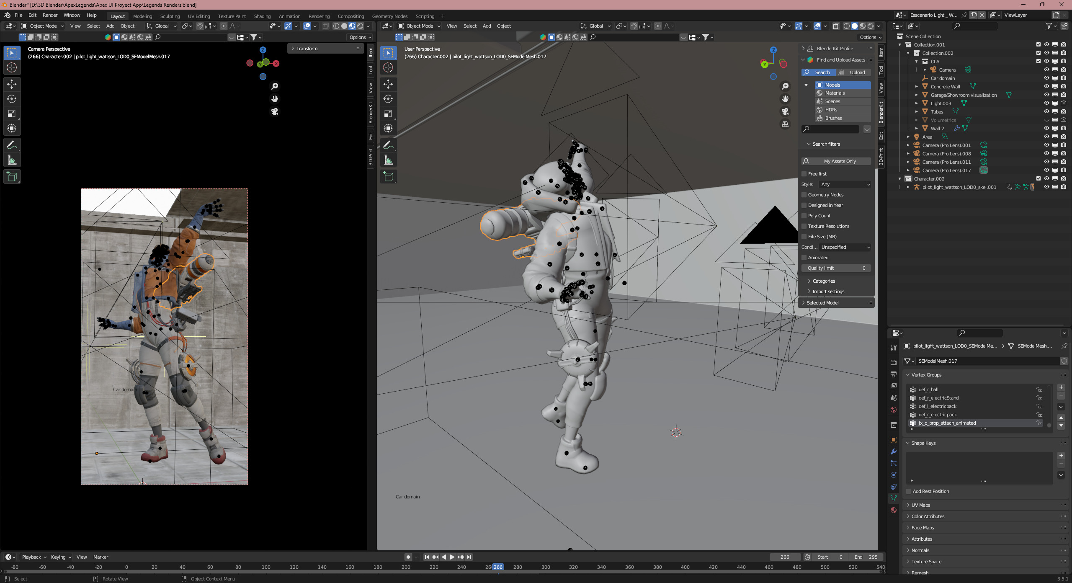Select the Transform tool in right viewport

pyautogui.click(x=388, y=128)
